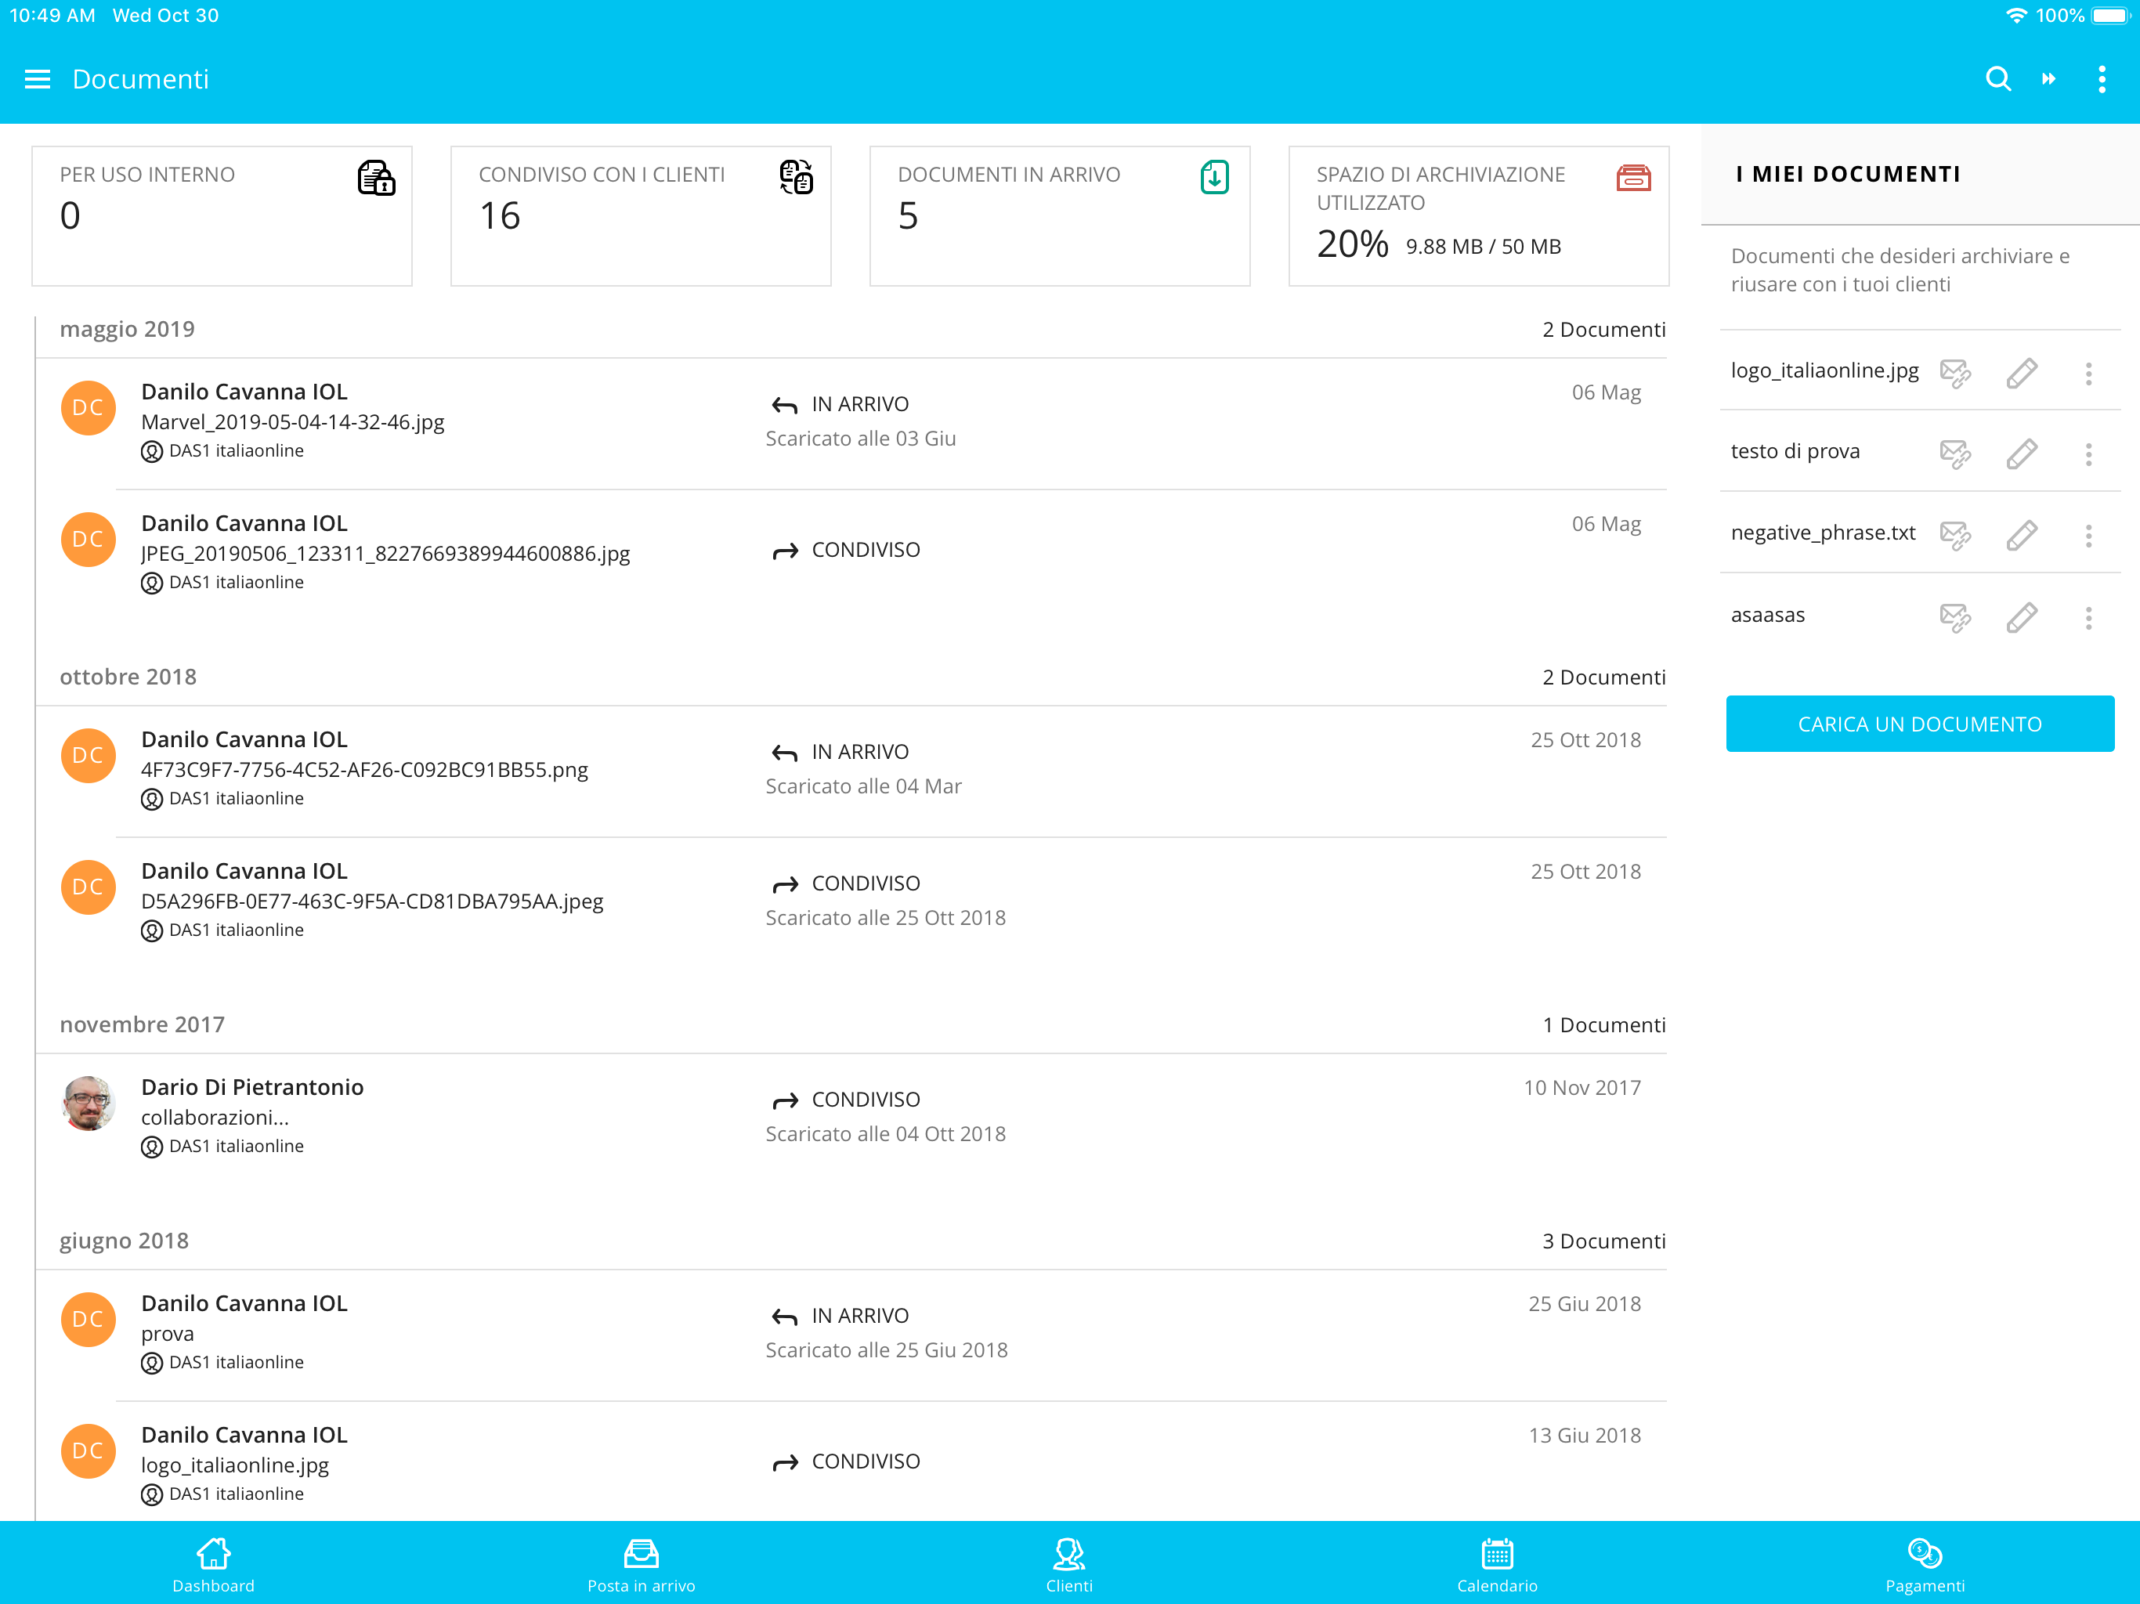The image size is (2140, 1604).
Task: Select 'negative_phrase.txt' in I miei documenti
Action: click(x=1823, y=533)
